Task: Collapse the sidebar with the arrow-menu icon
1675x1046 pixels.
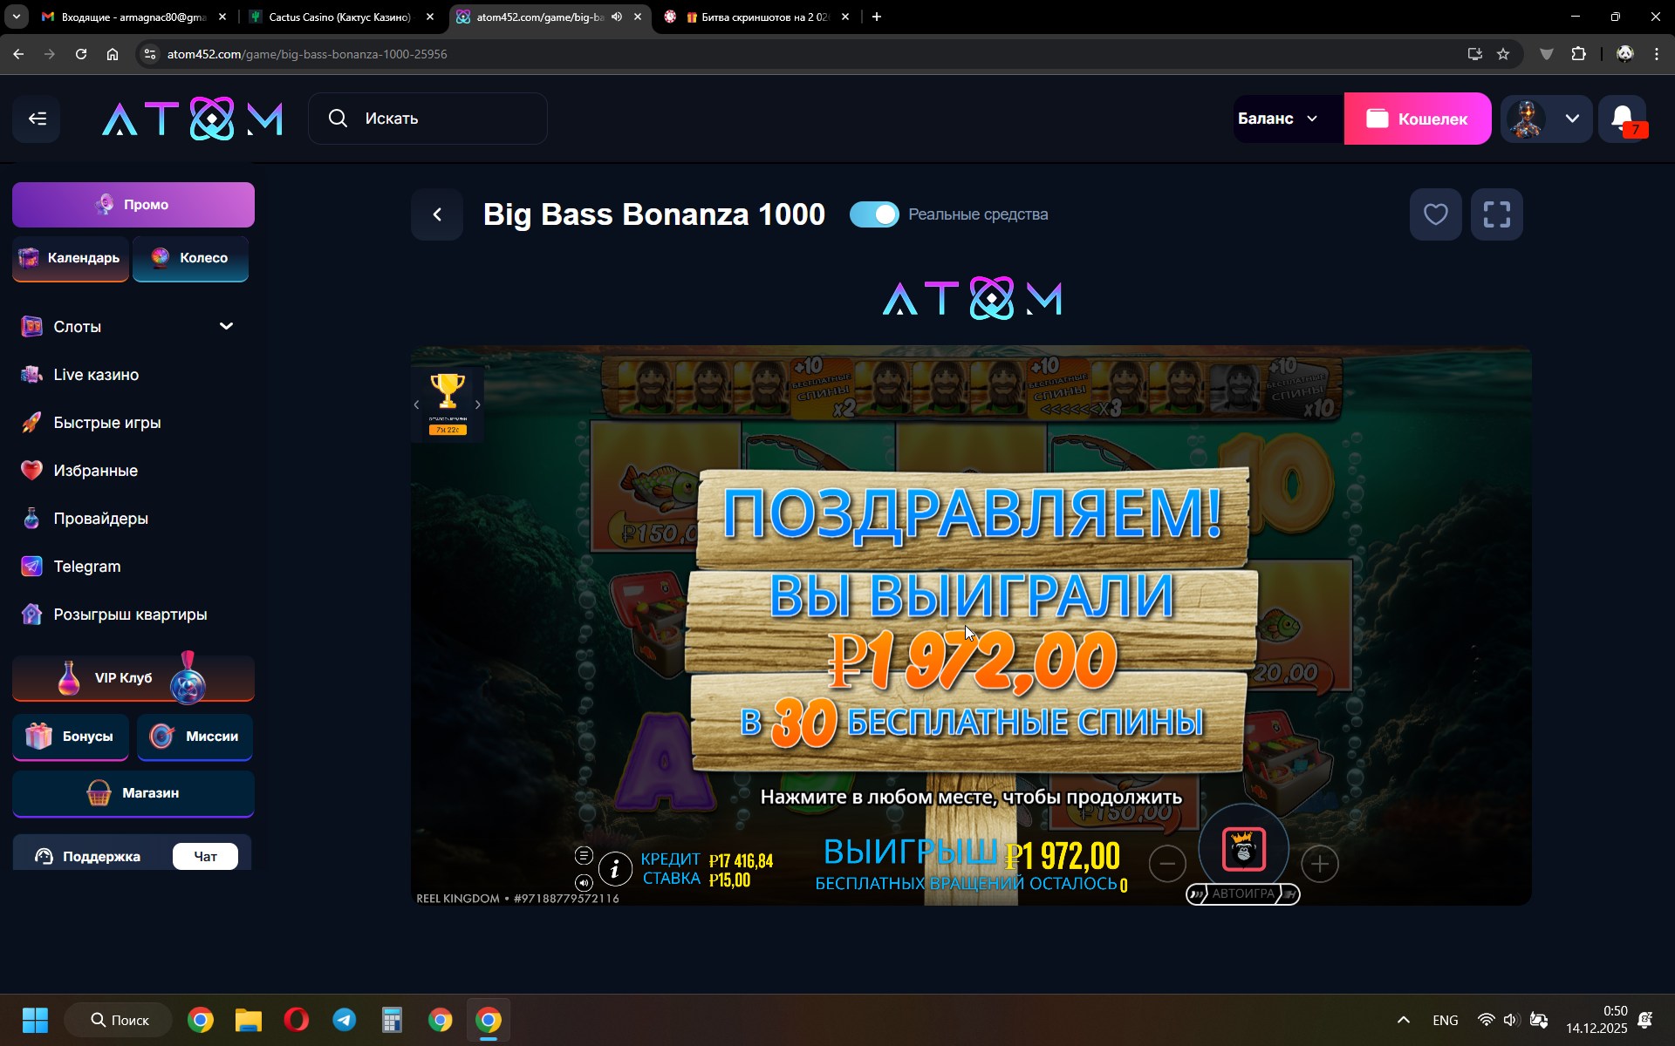Action: 37,119
